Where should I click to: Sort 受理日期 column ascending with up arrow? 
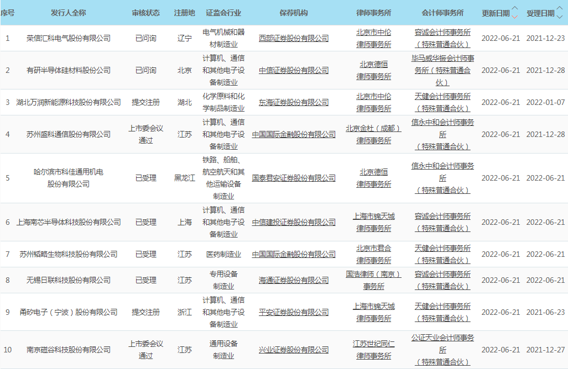click(x=559, y=9)
